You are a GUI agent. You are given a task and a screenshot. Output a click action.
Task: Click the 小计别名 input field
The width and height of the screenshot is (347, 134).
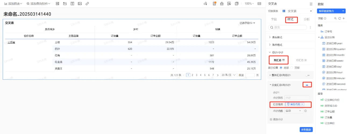(x=297, y=98)
